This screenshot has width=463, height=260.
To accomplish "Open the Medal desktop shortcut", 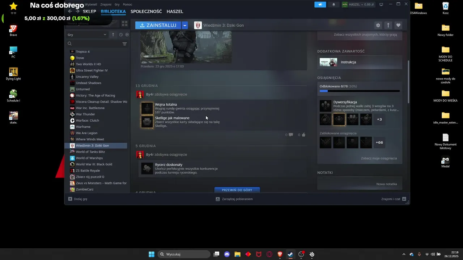I will (x=446, y=162).
